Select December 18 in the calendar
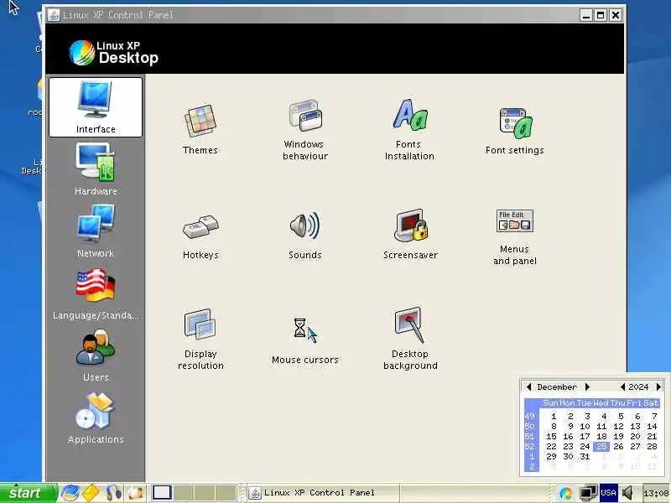The image size is (671, 503). [601, 436]
